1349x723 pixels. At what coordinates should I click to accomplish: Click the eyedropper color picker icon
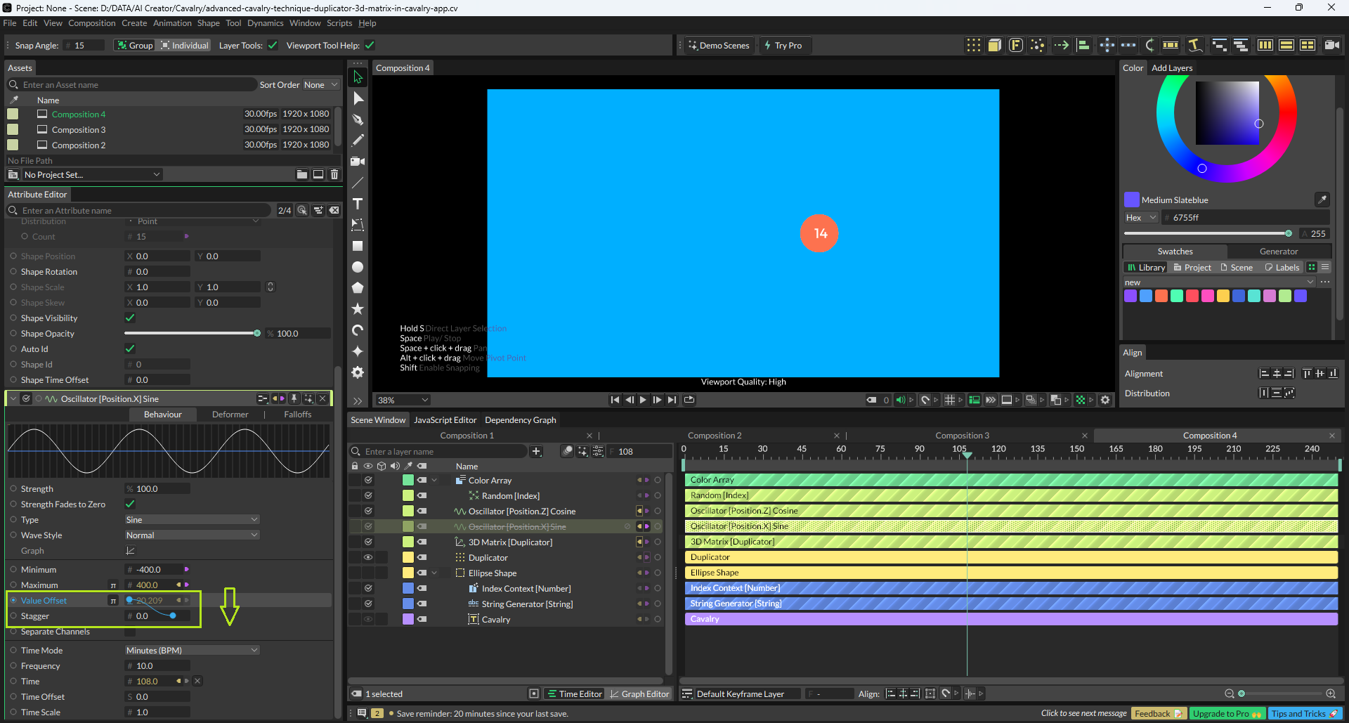coord(1322,200)
